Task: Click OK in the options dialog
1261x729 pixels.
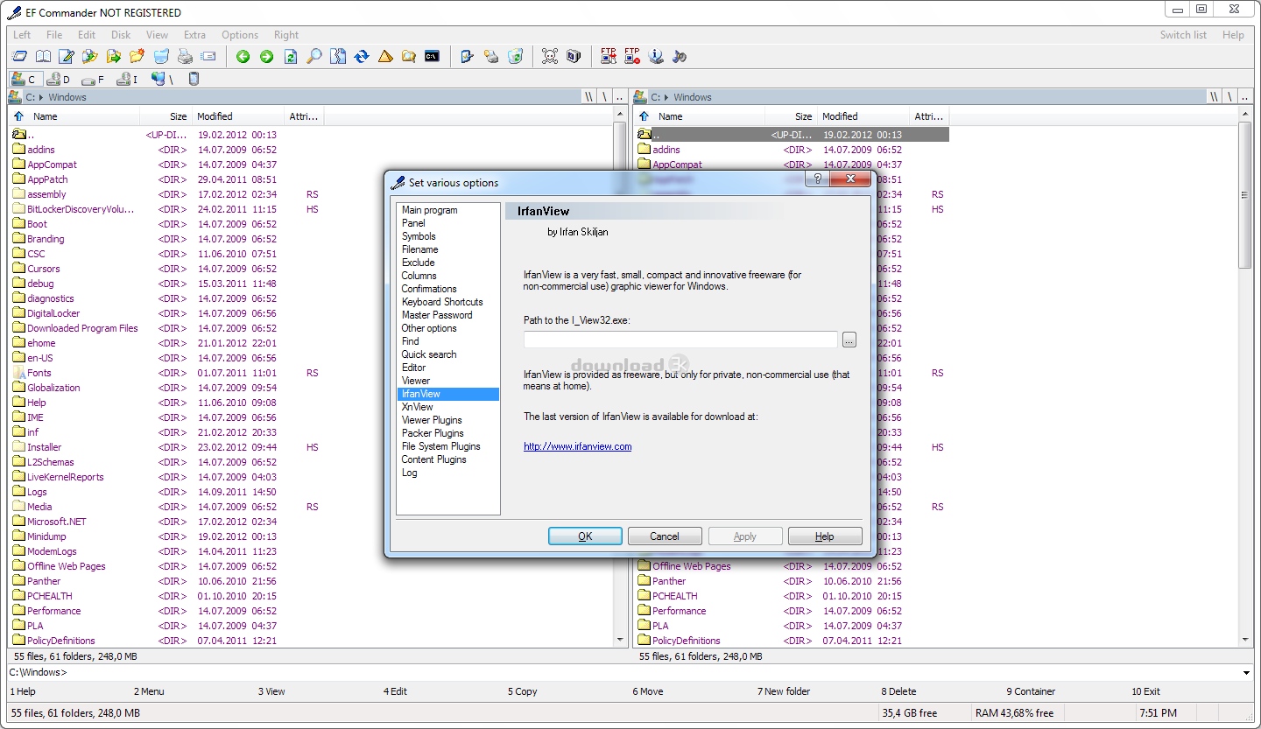Action: tap(585, 536)
